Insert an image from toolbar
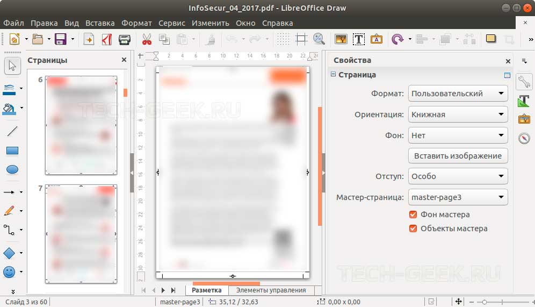The width and height of the screenshot is (535, 307). pyautogui.click(x=341, y=39)
